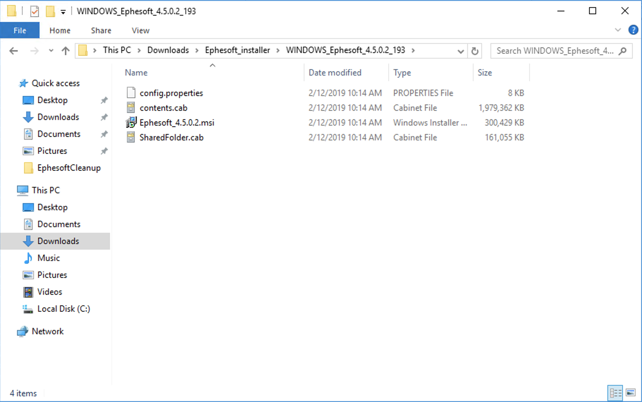
Task: Switch to the Share ribbon tab
Action: pyautogui.click(x=101, y=30)
